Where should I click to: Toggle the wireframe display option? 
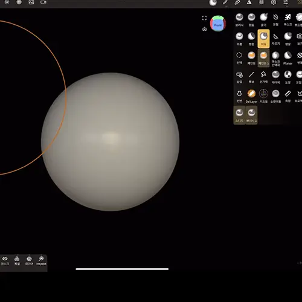coord(29,260)
